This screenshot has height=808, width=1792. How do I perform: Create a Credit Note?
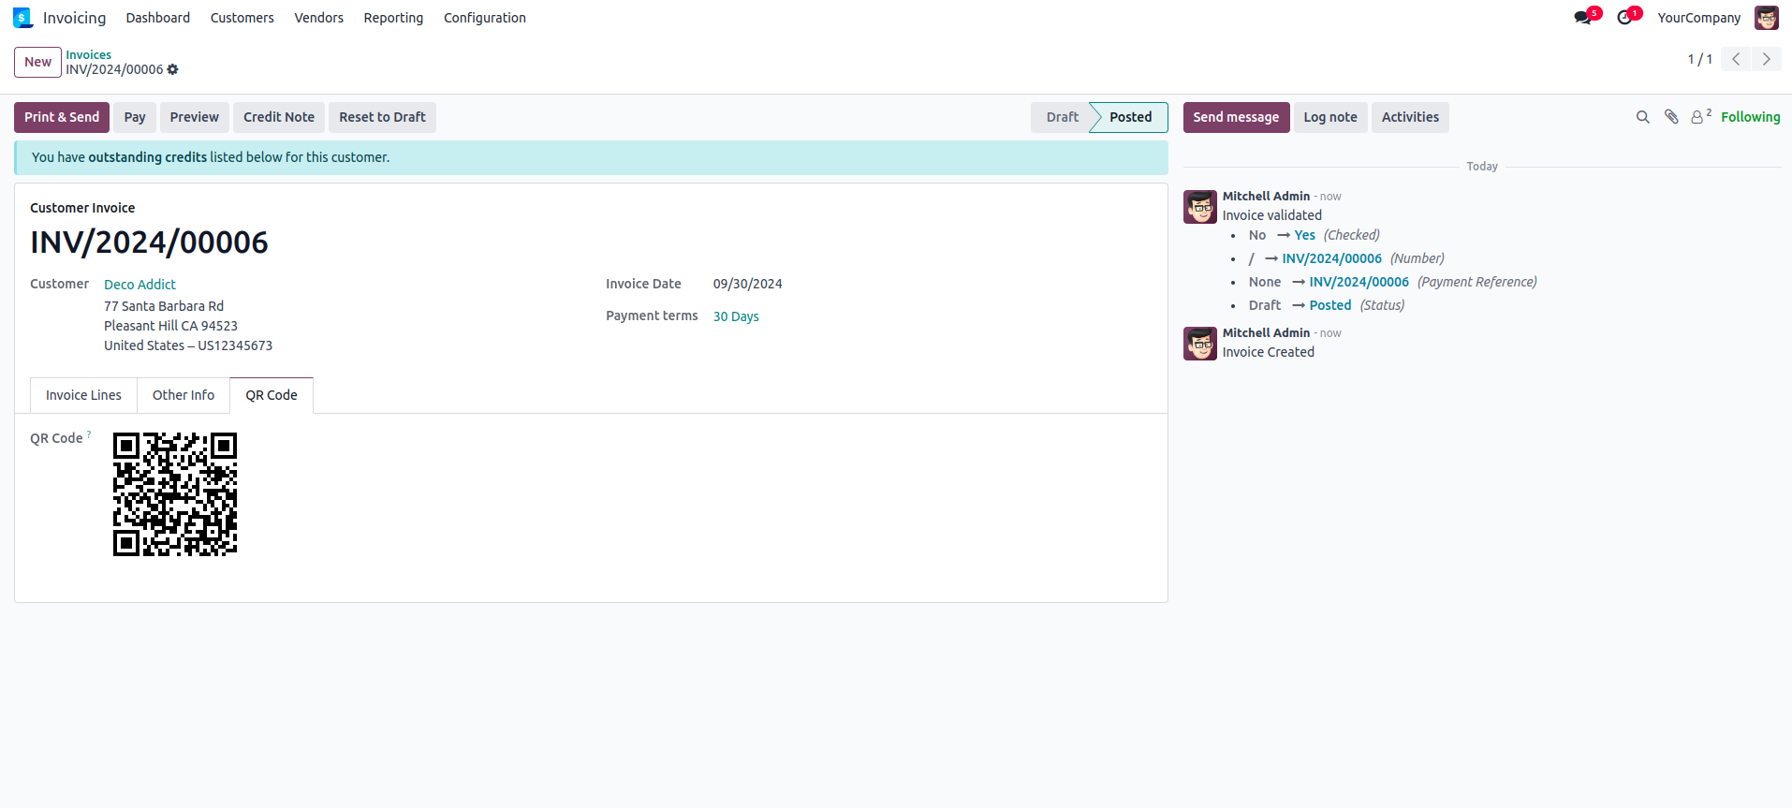point(279,117)
